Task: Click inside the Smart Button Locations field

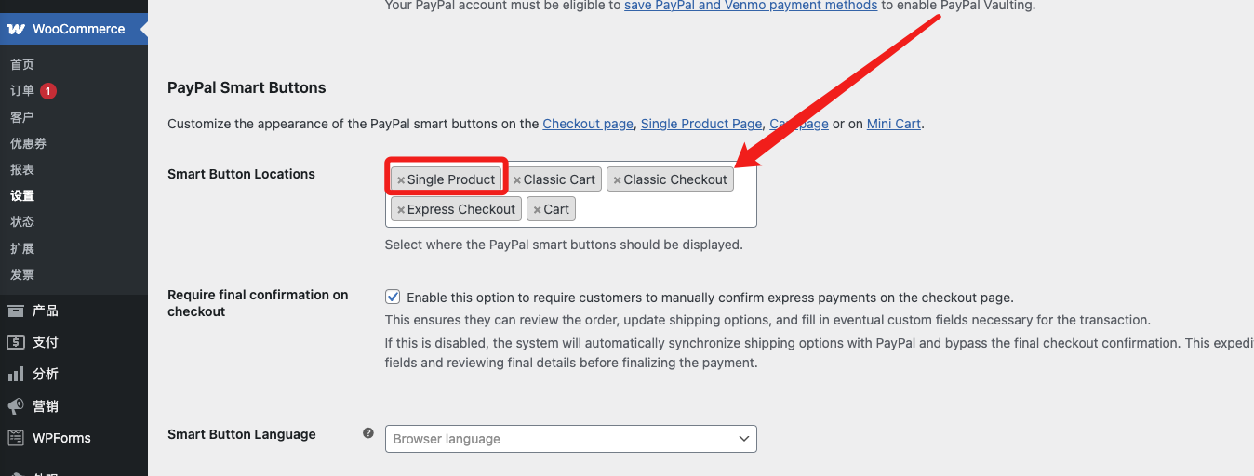Action: pos(665,209)
